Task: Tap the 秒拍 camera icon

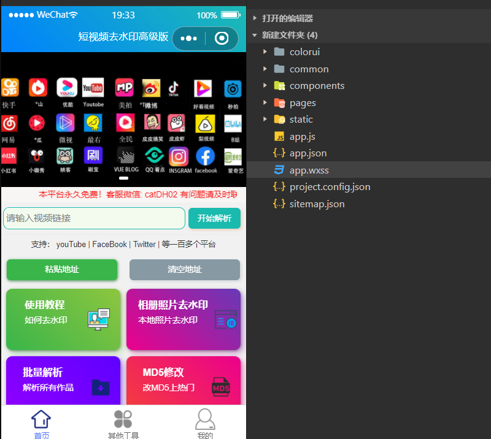Action: tap(233, 89)
